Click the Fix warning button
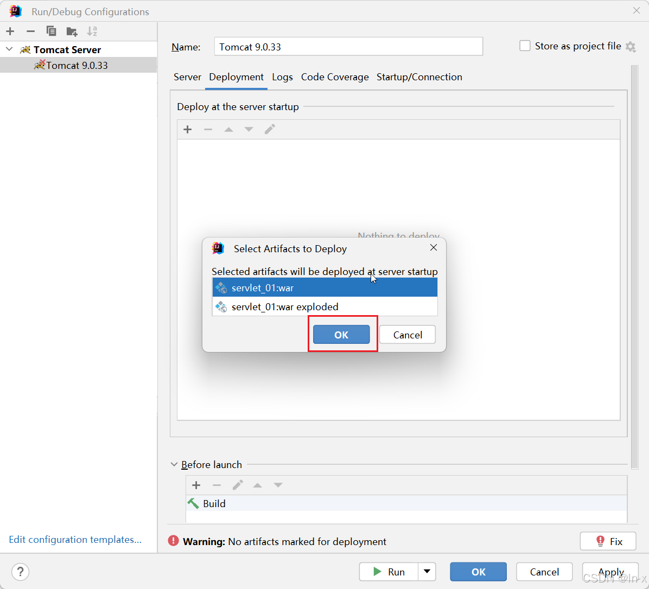The width and height of the screenshot is (649, 589). (608, 541)
